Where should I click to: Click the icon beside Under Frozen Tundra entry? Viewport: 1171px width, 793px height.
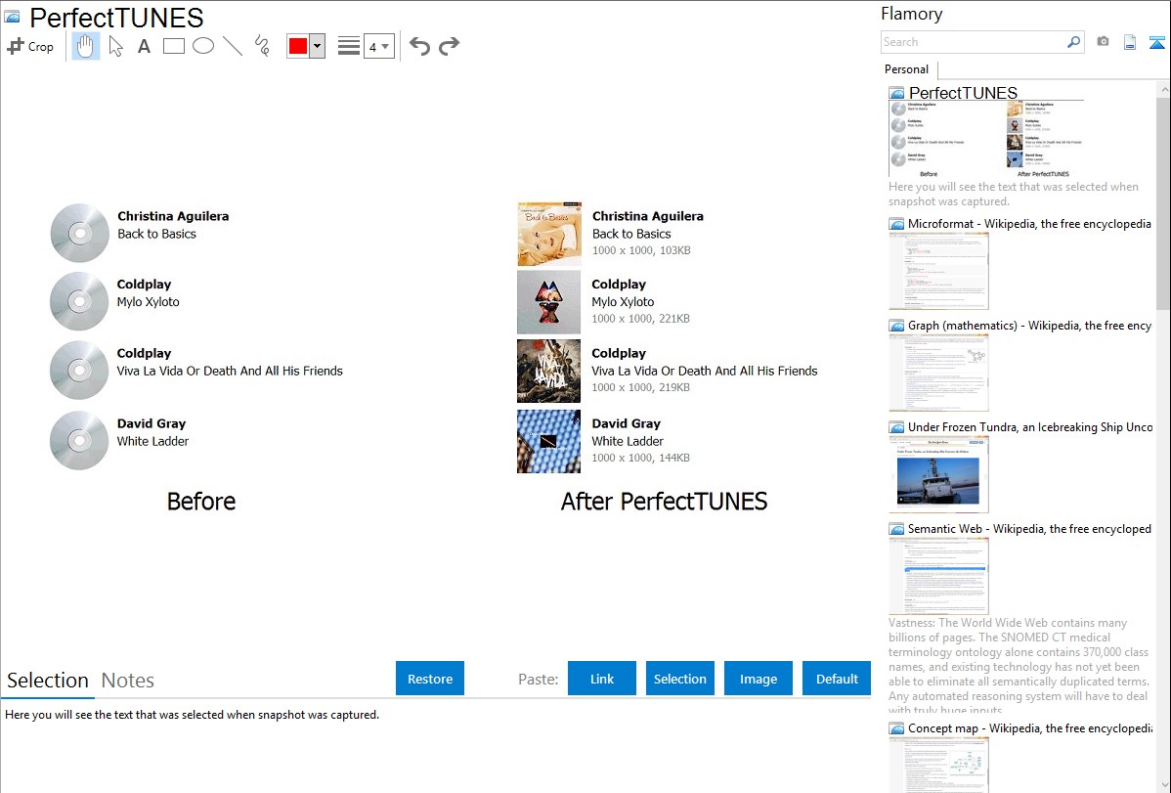coord(897,427)
